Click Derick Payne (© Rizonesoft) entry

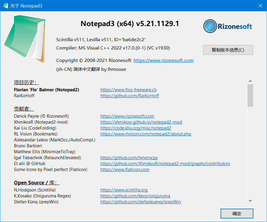(41, 116)
